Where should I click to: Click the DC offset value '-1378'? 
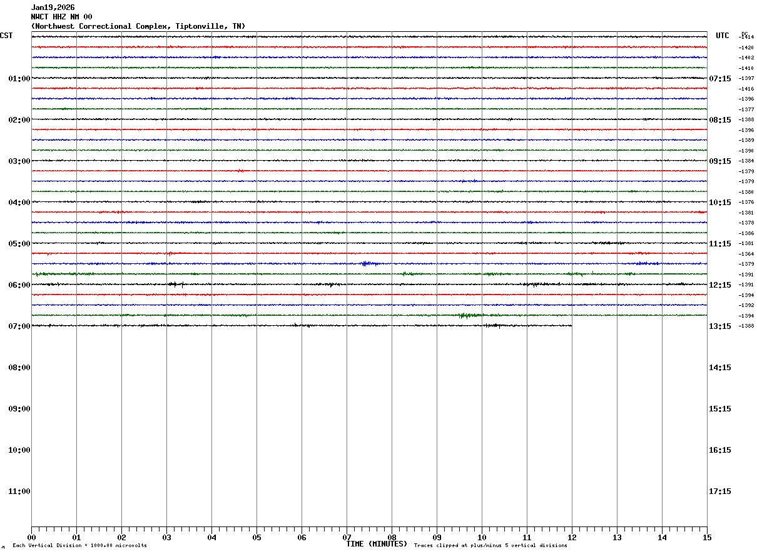coord(746,223)
